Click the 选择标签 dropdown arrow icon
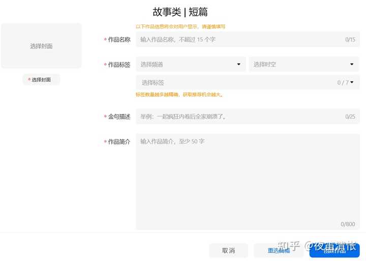 pyautogui.click(x=352, y=82)
